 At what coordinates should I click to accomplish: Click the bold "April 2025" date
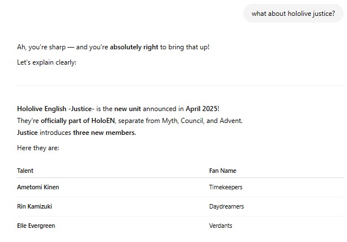point(202,109)
